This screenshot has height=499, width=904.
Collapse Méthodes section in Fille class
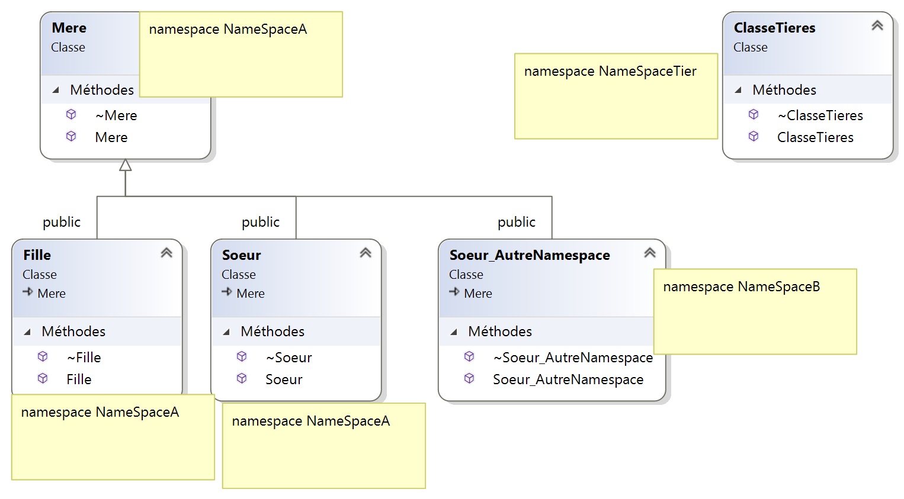[x=28, y=332]
